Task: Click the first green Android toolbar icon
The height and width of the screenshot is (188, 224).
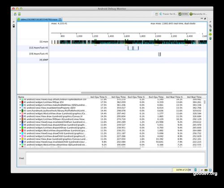Action: 15,14
